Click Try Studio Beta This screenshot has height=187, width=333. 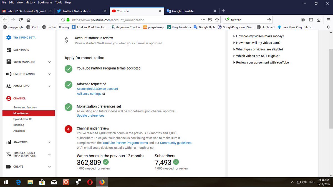(24, 38)
